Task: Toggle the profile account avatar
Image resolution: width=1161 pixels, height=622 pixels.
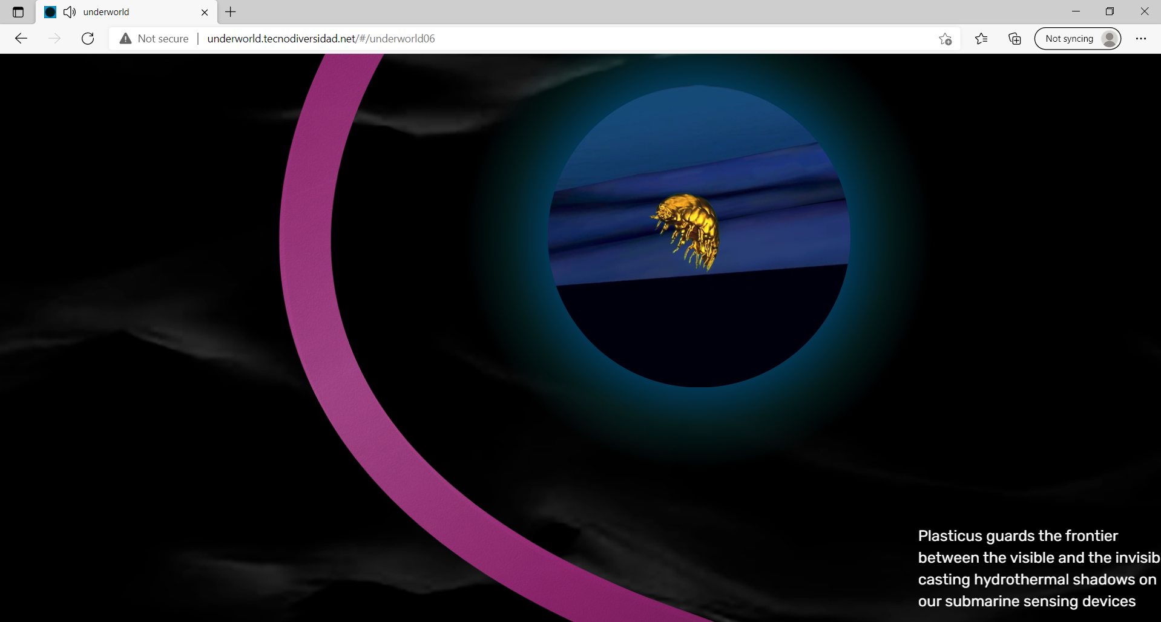Action: (1110, 38)
